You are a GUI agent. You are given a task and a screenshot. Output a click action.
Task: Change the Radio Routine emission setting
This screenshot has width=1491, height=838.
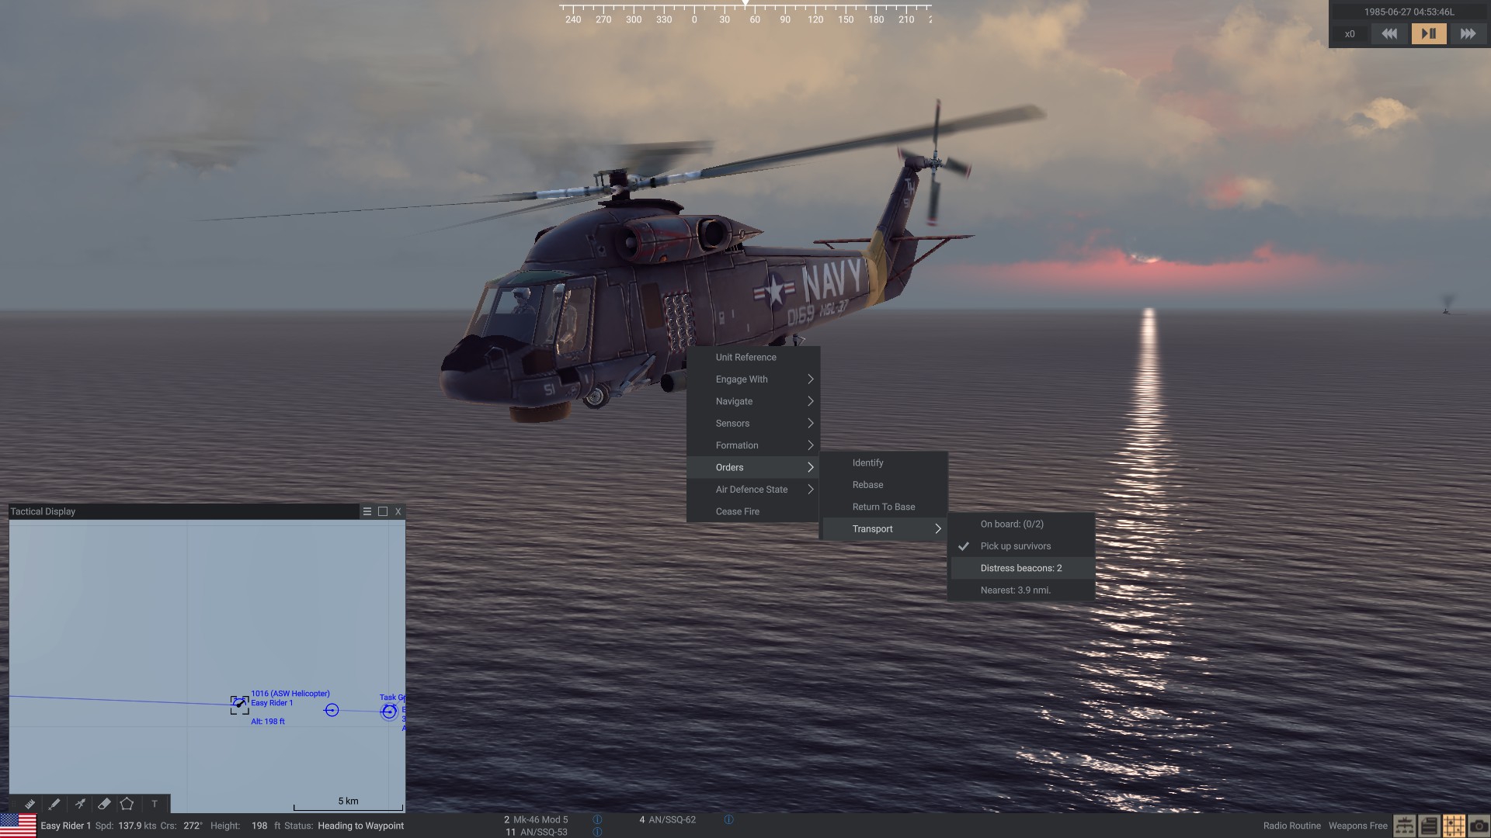[1291, 826]
